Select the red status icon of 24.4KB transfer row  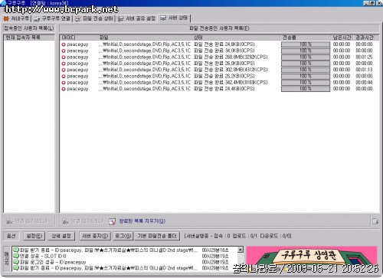[64, 89]
